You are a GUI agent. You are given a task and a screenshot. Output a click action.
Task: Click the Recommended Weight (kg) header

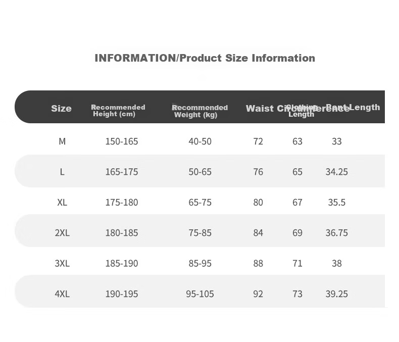[x=200, y=111]
